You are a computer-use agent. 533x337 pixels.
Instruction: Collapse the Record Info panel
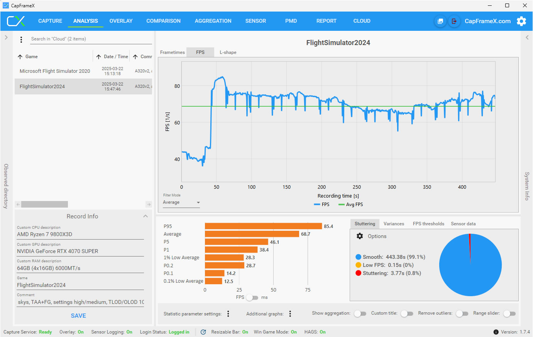pyautogui.click(x=146, y=216)
